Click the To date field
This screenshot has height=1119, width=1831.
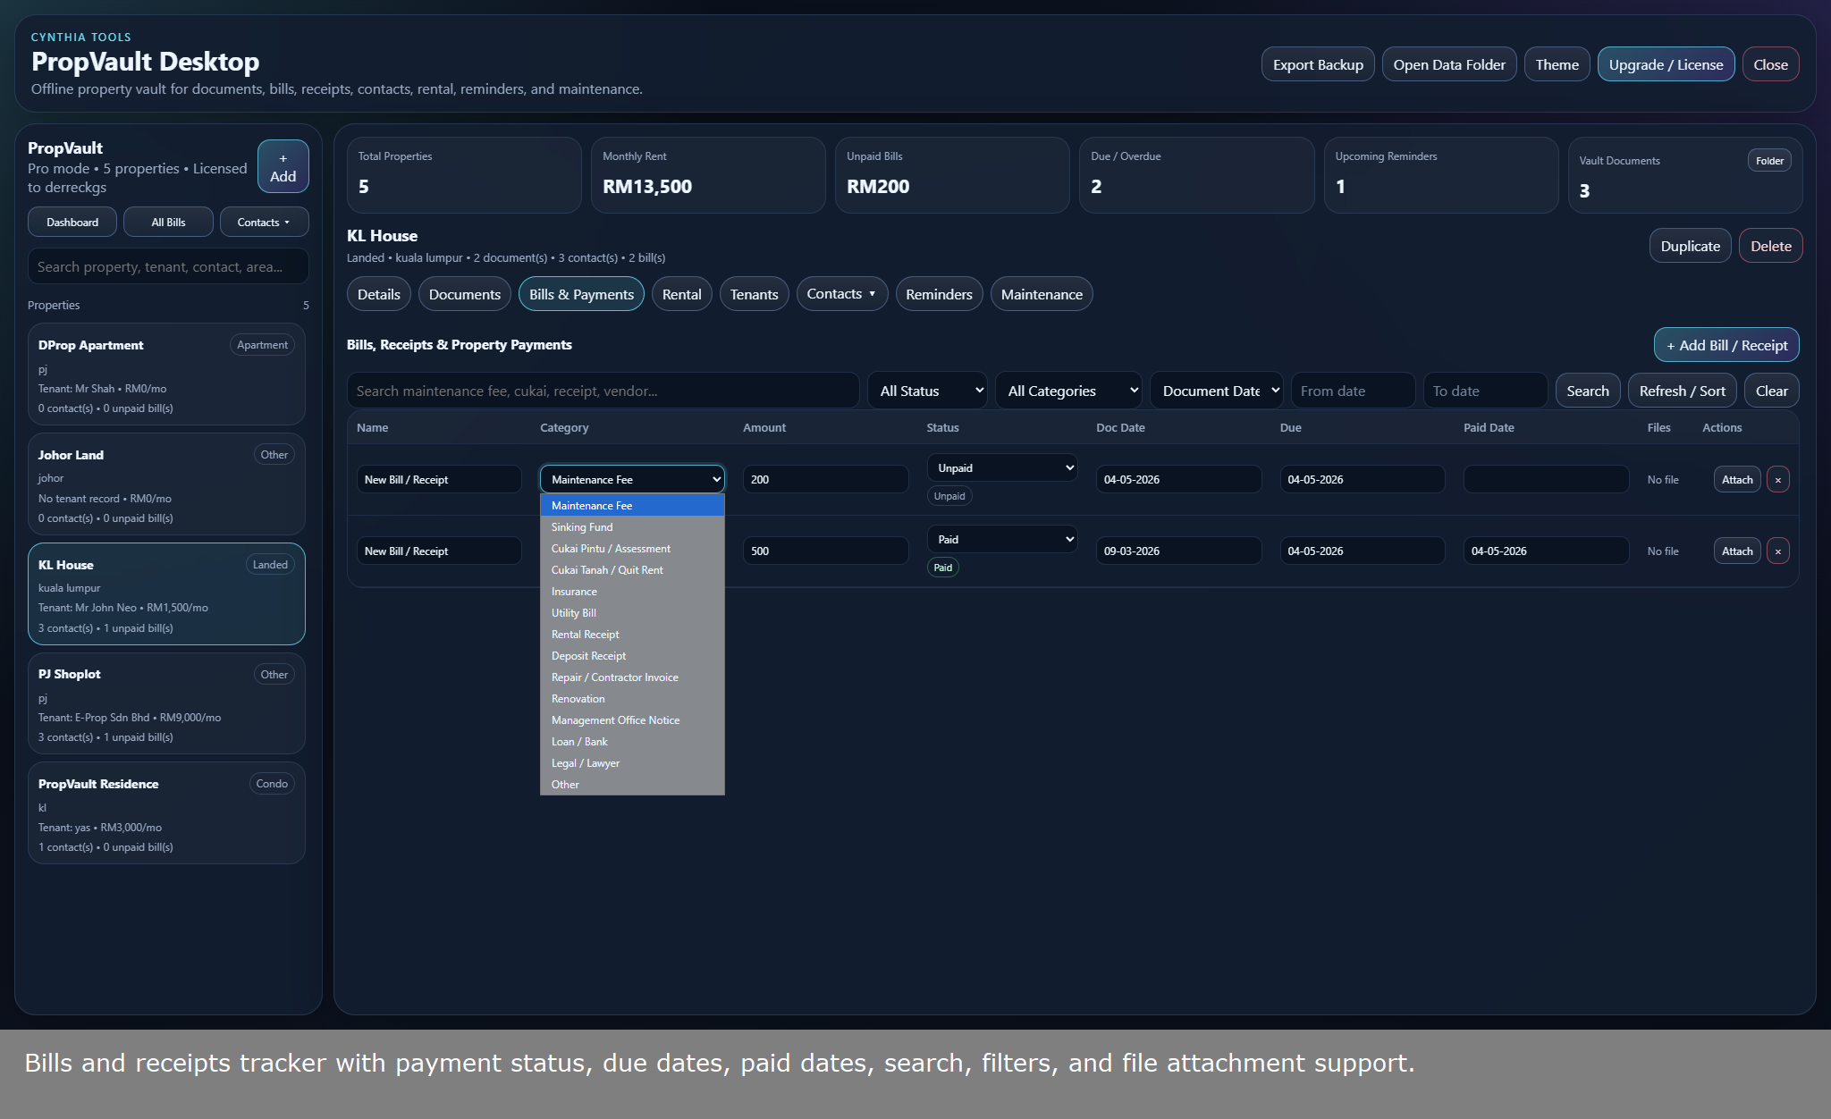coord(1485,391)
